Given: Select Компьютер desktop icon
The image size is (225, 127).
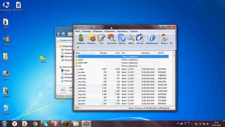Looking at the screenshot, I should click(x=6, y=6).
